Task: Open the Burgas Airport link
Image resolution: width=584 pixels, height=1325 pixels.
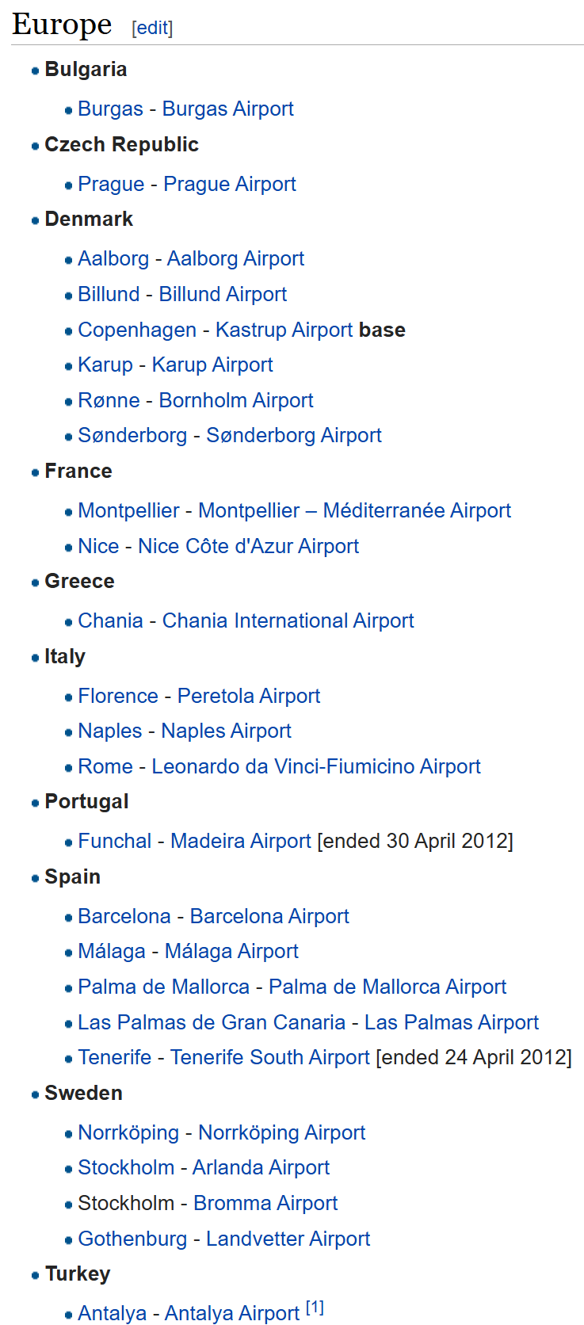Action: (227, 109)
